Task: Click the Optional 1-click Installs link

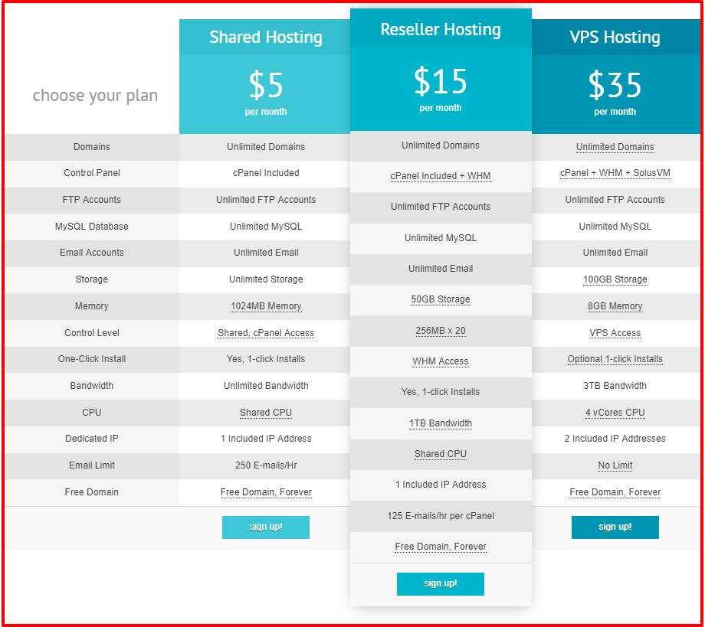Action: (615, 359)
